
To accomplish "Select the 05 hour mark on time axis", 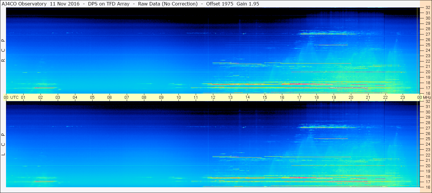I will 92,97.
